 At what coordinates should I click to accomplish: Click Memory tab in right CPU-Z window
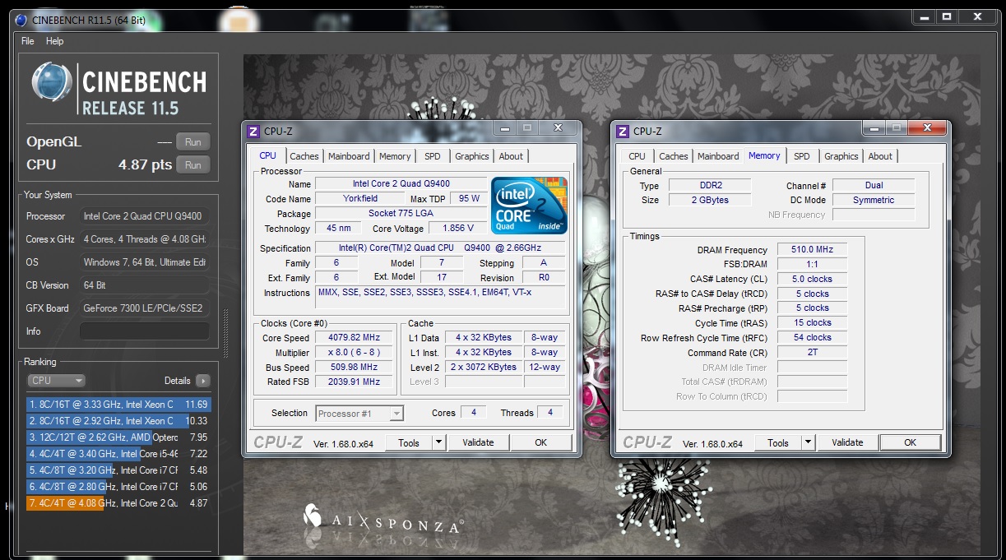764,155
